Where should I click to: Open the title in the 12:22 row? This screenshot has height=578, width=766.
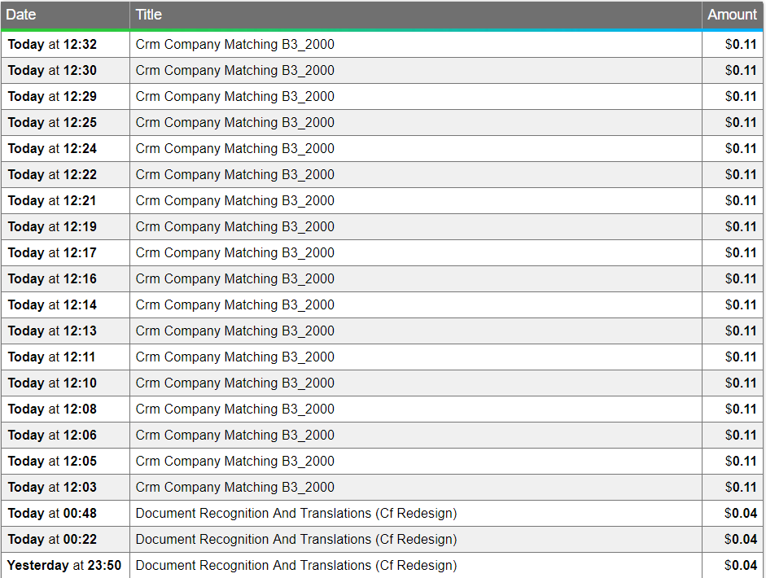tap(235, 175)
